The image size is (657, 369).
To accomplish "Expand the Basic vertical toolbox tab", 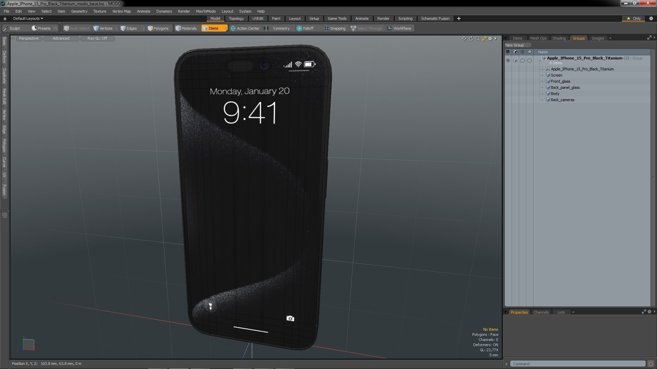I will [x=4, y=42].
